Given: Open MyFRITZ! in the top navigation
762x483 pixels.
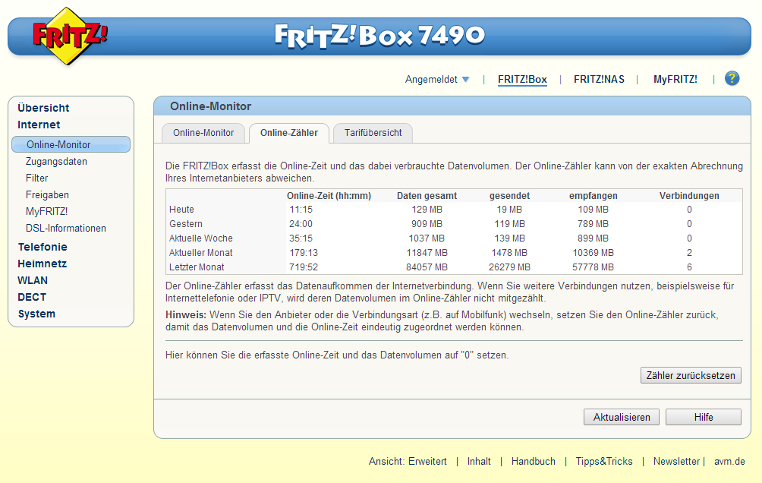Looking at the screenshot, I should (x=675, y=78).
